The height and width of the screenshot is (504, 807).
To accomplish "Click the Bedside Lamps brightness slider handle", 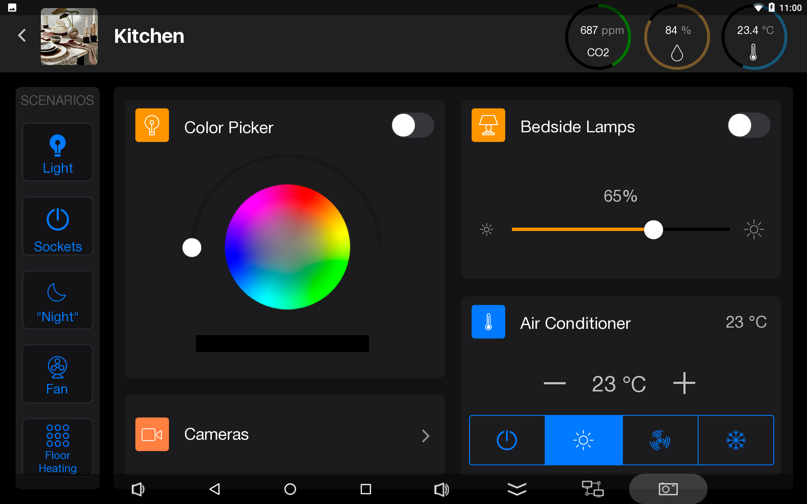I will [654, 229].
